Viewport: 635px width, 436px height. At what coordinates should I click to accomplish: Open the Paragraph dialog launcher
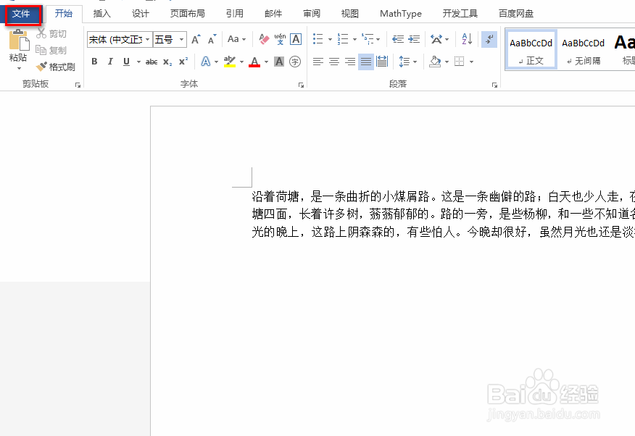tap(494, 85)
